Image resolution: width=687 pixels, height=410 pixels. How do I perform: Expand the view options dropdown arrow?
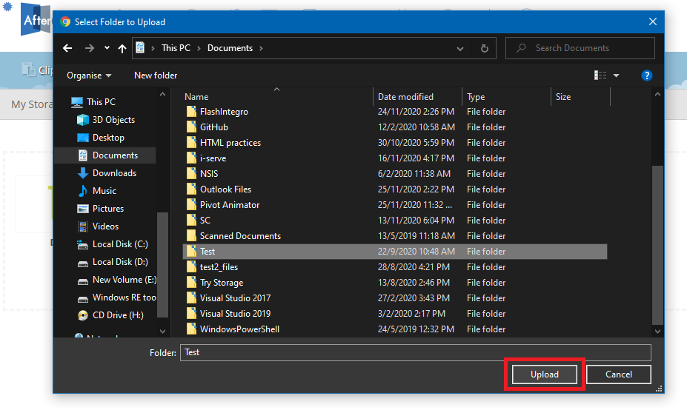(616, 75)
